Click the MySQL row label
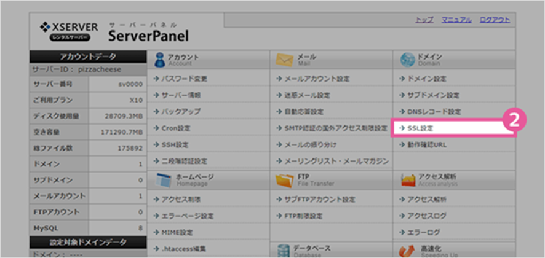 46,228
